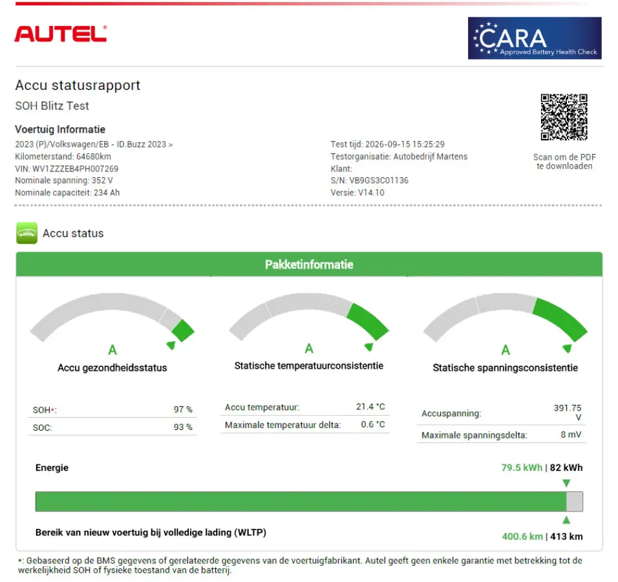
Task: Click the WLTP range value 413 km
Action: [566, 537]
